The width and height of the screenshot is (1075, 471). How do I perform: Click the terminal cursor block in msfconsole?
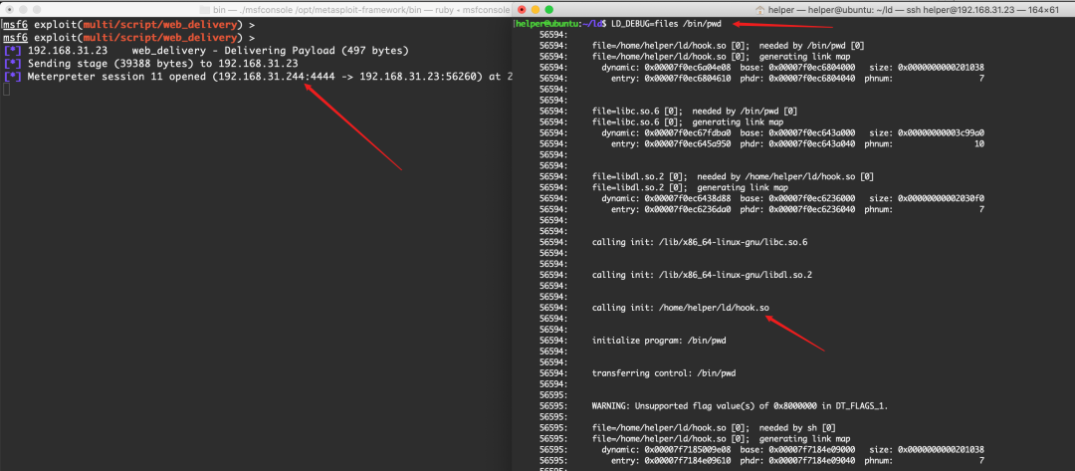pos(6,90)
